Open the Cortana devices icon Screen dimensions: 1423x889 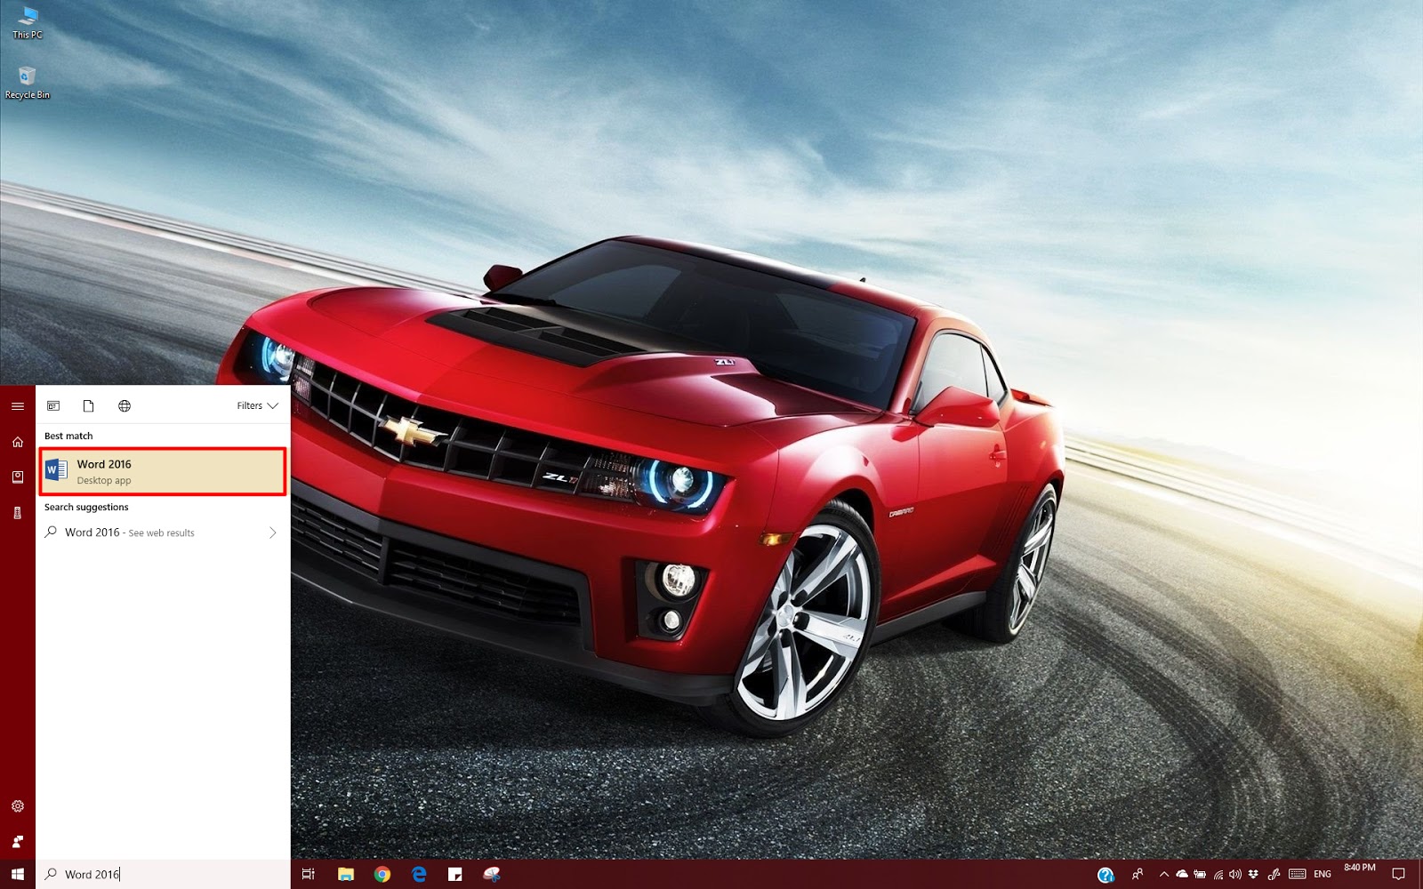coord(18,513)
